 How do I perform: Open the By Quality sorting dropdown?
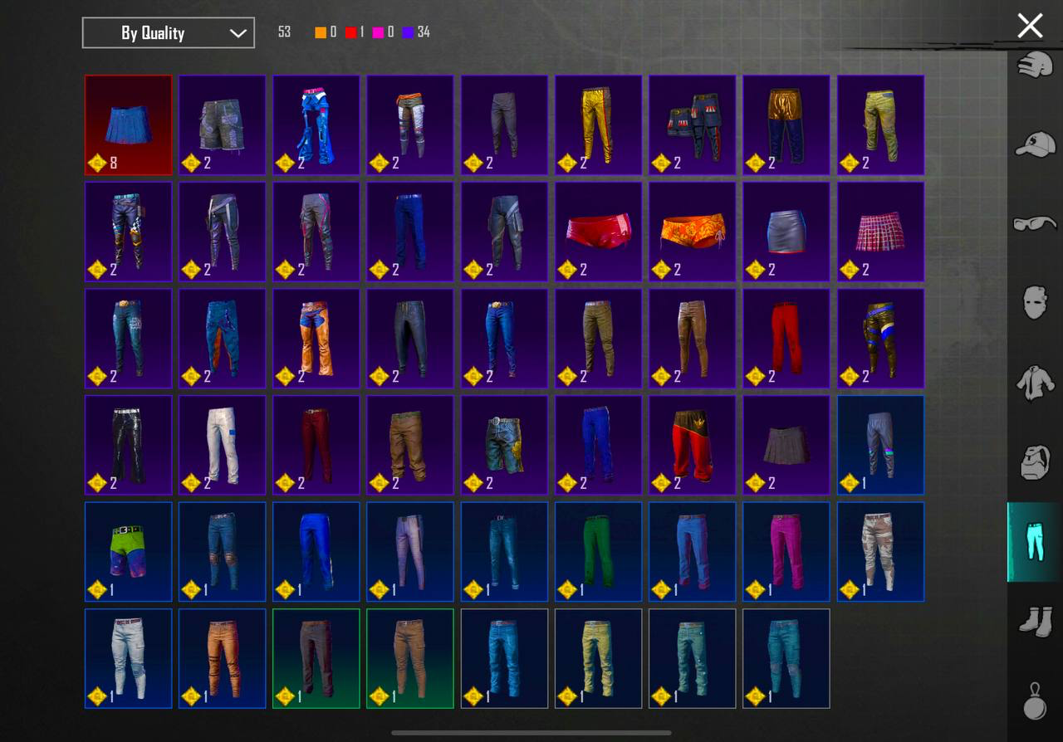(168, 32)
